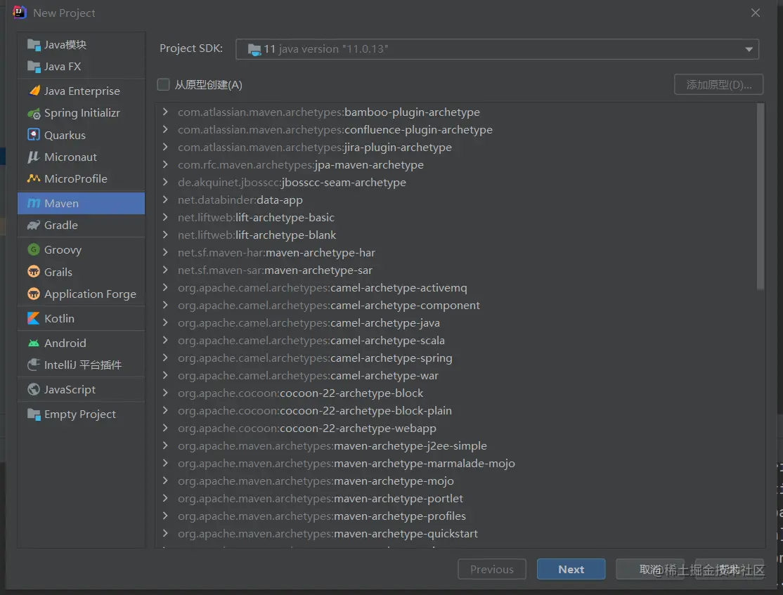Image resolution: width=783 pixels, height=595 pixels.
Task: Click the Micronaut mu icon
Action: (34, 157)
